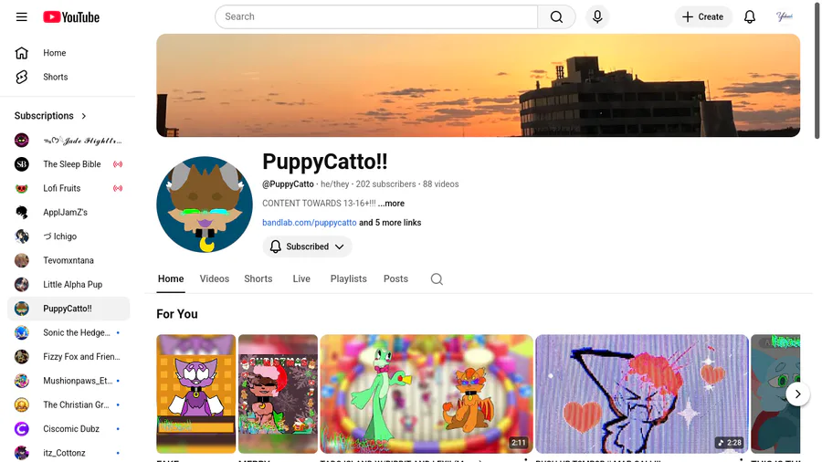Open the PuppyCatto!! sidebar subscription
The width and height of the screenshot is (822, 462).
coord(68,309)
